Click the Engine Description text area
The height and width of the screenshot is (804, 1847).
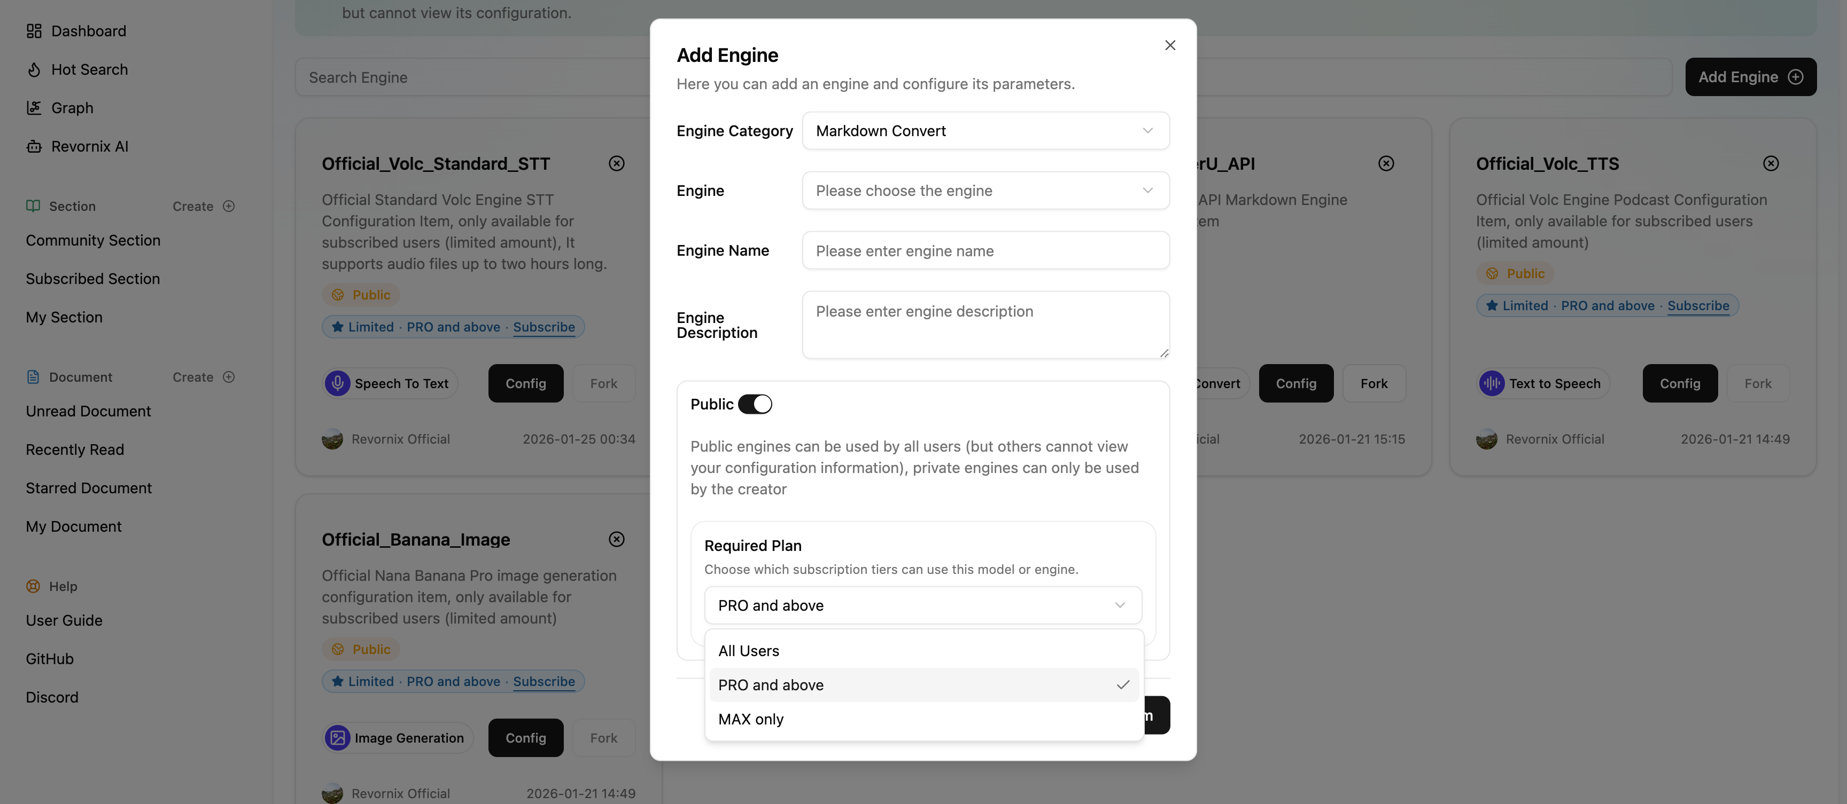985,324
